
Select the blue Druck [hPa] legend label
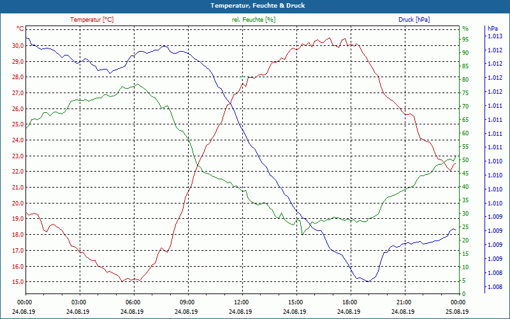click(x=414, y=20)
